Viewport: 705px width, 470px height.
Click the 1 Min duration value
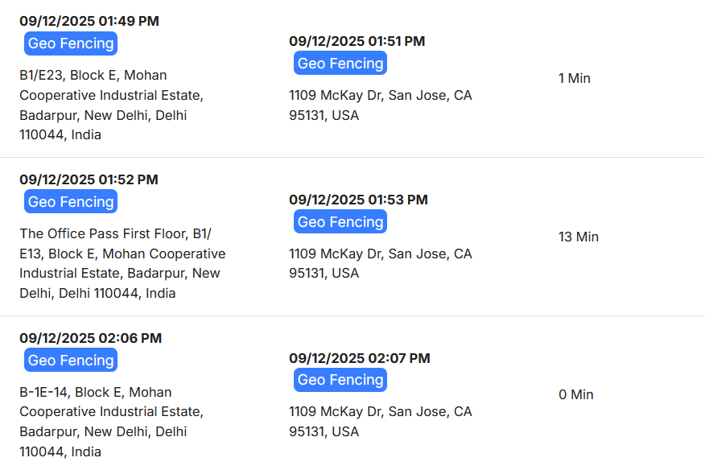pos(574,78)
